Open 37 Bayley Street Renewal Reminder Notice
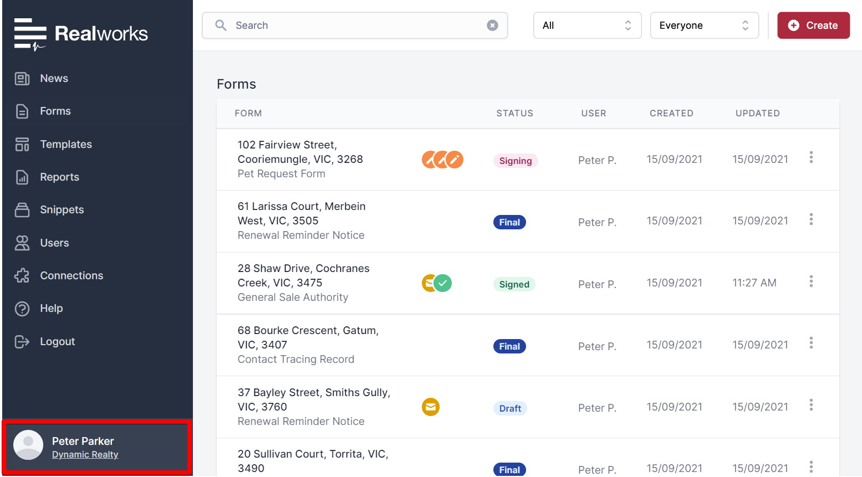 (314, 407)
